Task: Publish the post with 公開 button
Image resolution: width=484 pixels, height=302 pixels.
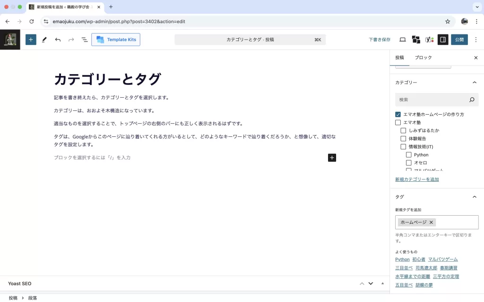Action: (x=459, y=40)
